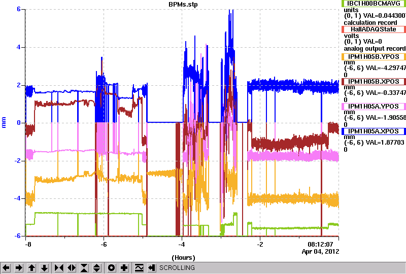Click the mm value axis label
The width and height of the screenshot is (406, 274).
click(4, 122)
